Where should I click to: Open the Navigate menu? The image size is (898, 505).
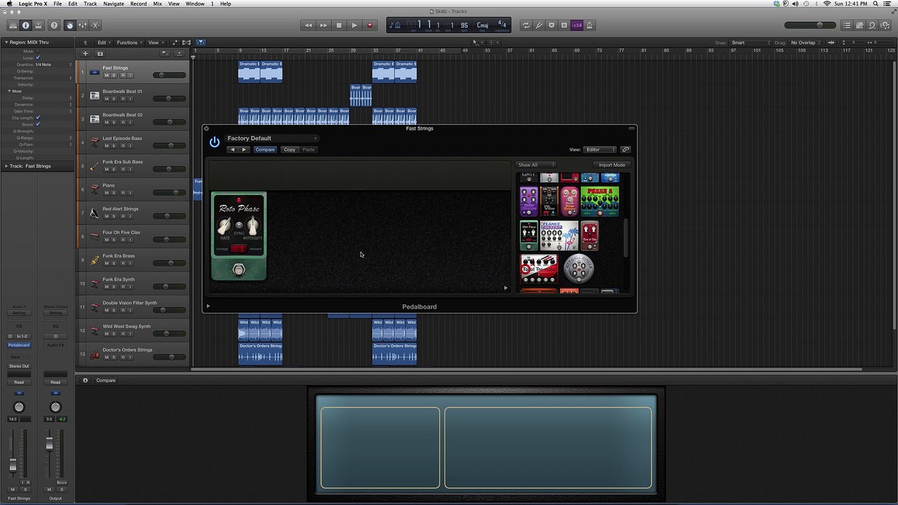(114, 4)
